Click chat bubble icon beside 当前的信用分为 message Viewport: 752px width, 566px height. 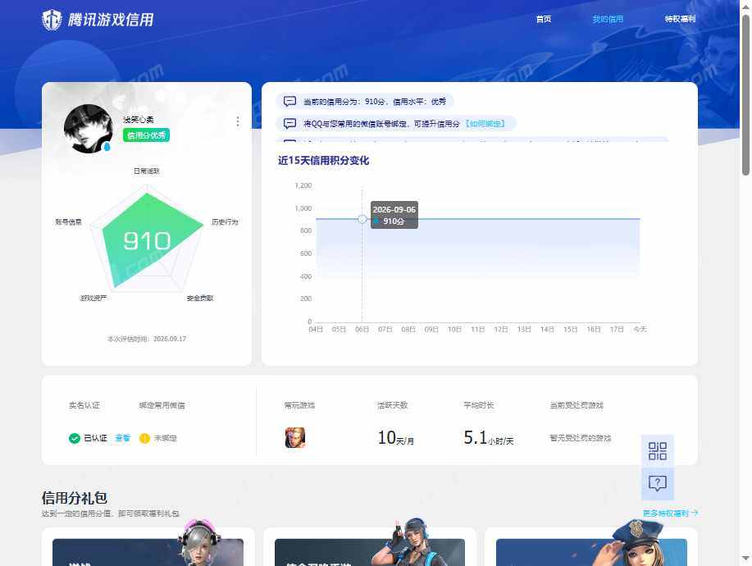coord(289,101)
